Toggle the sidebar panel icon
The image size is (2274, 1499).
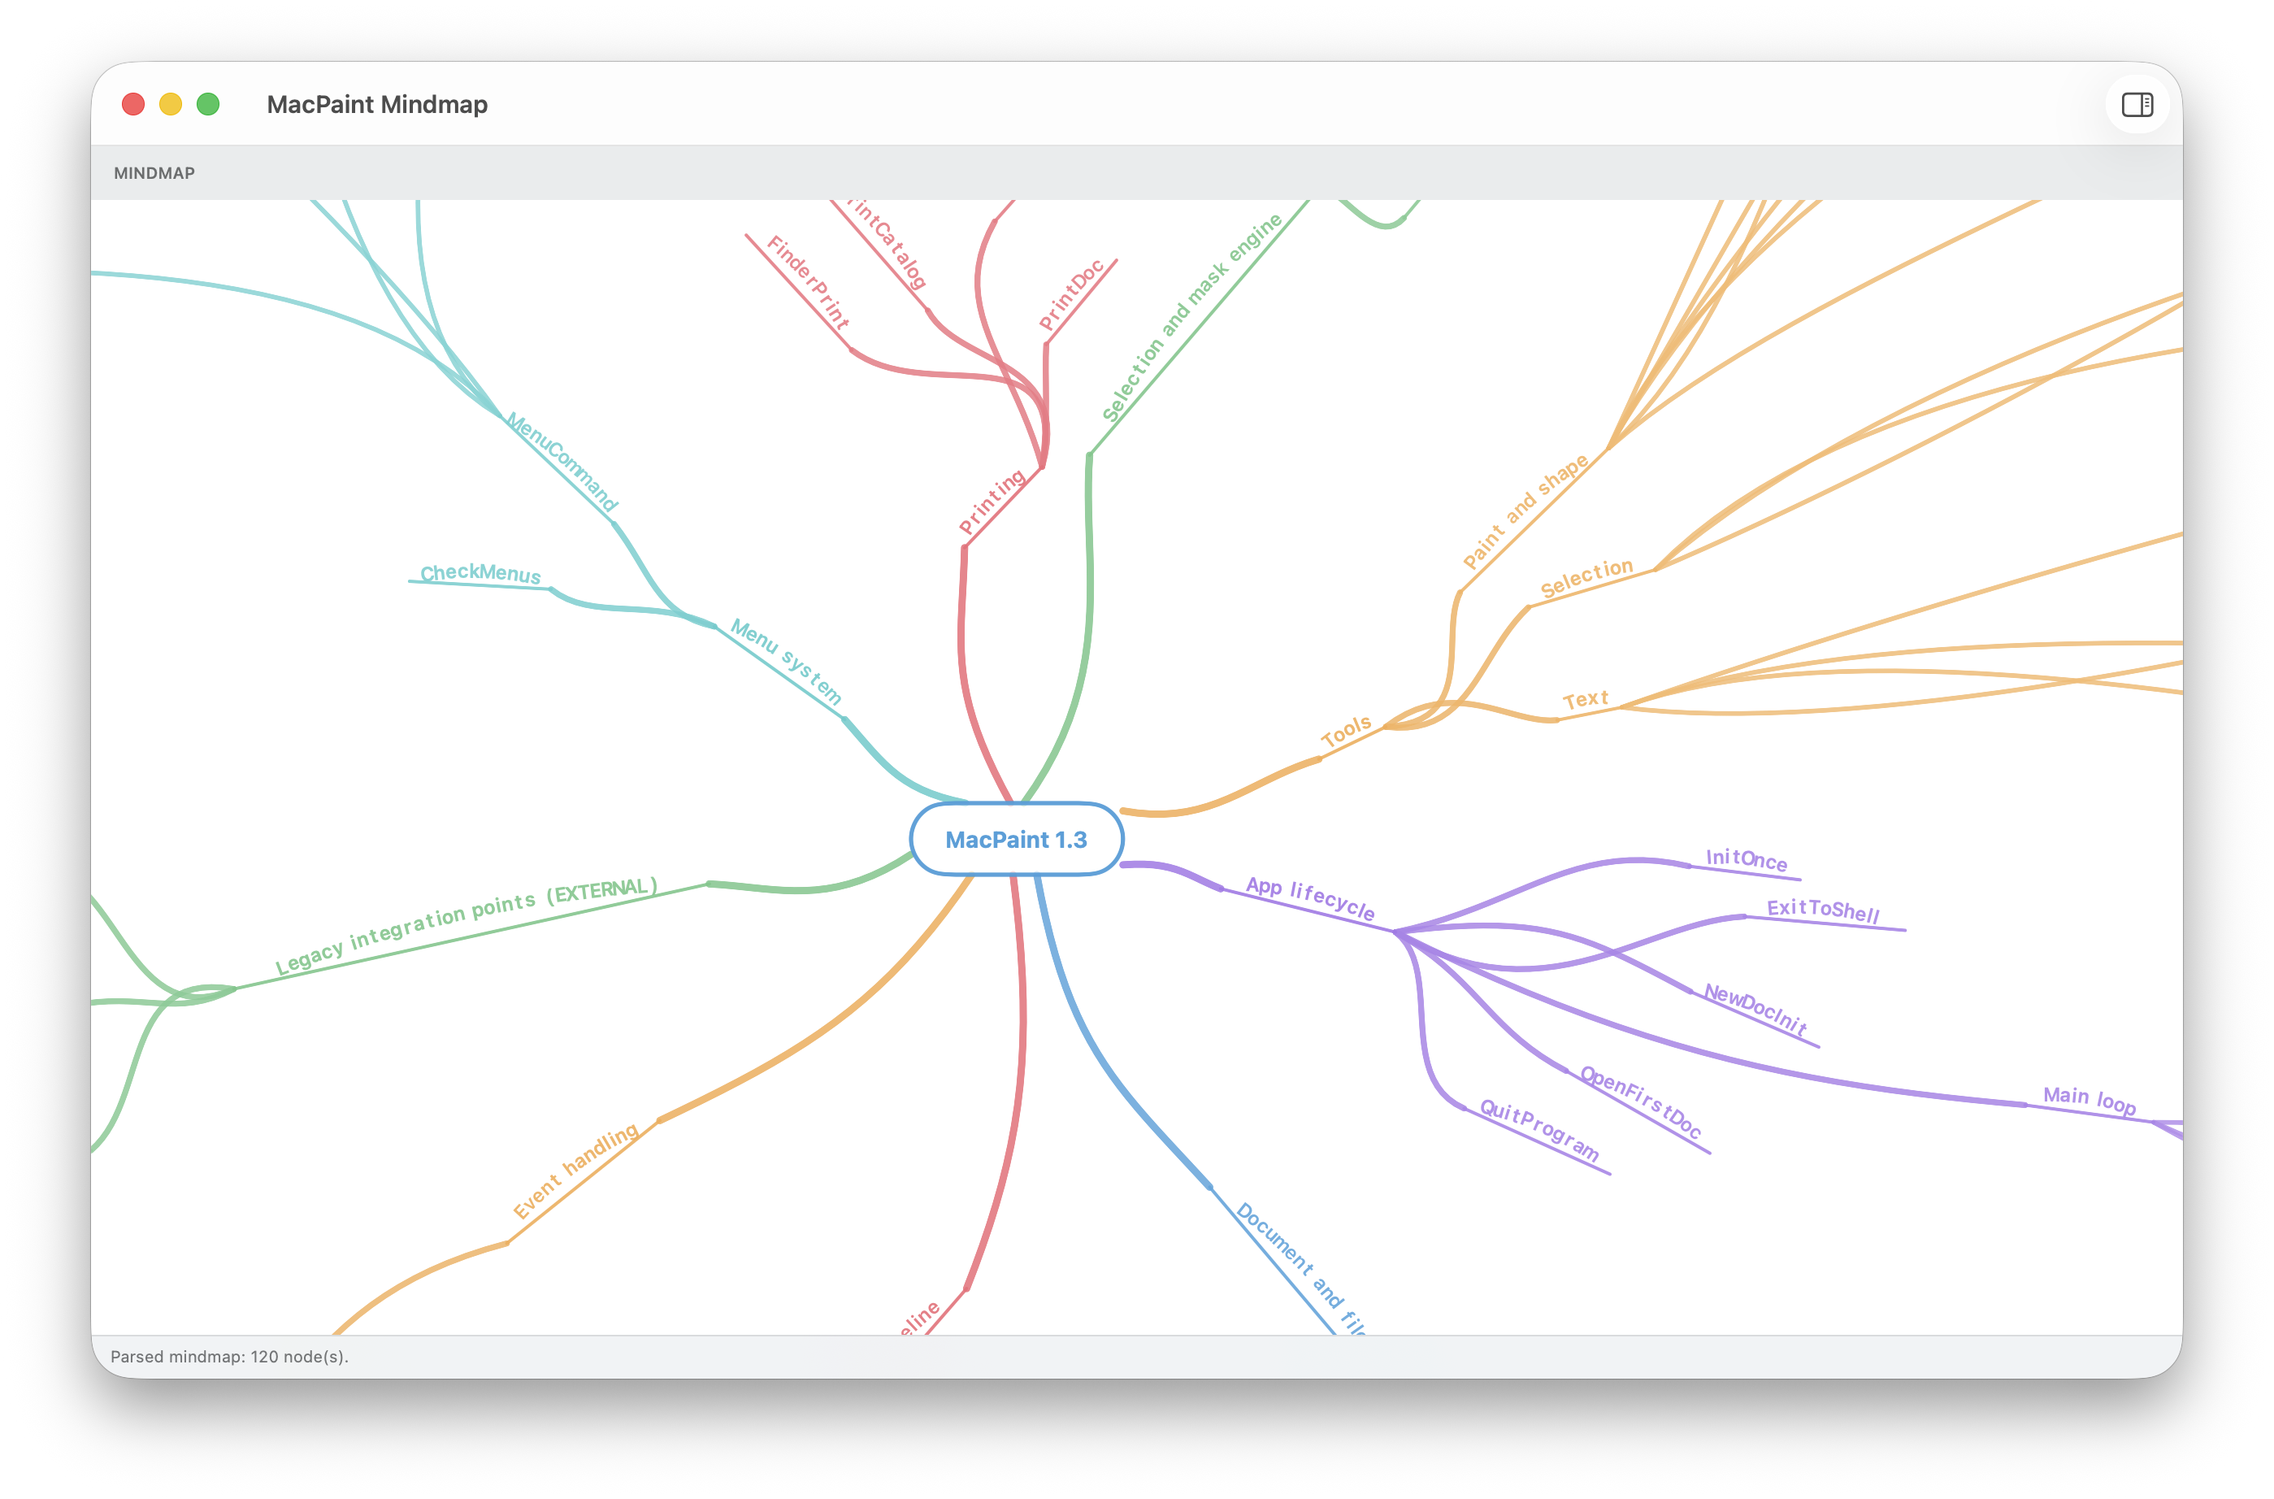(x=2137, y=104)
